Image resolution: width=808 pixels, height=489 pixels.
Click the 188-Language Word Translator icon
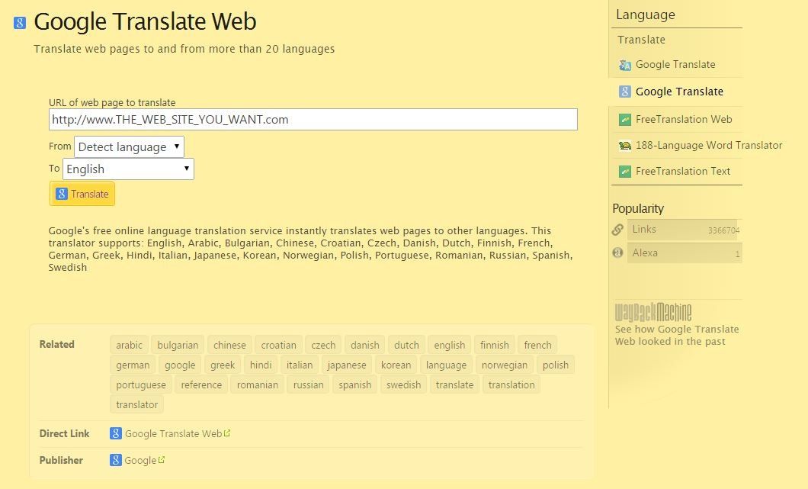click(x=625, y=146)
